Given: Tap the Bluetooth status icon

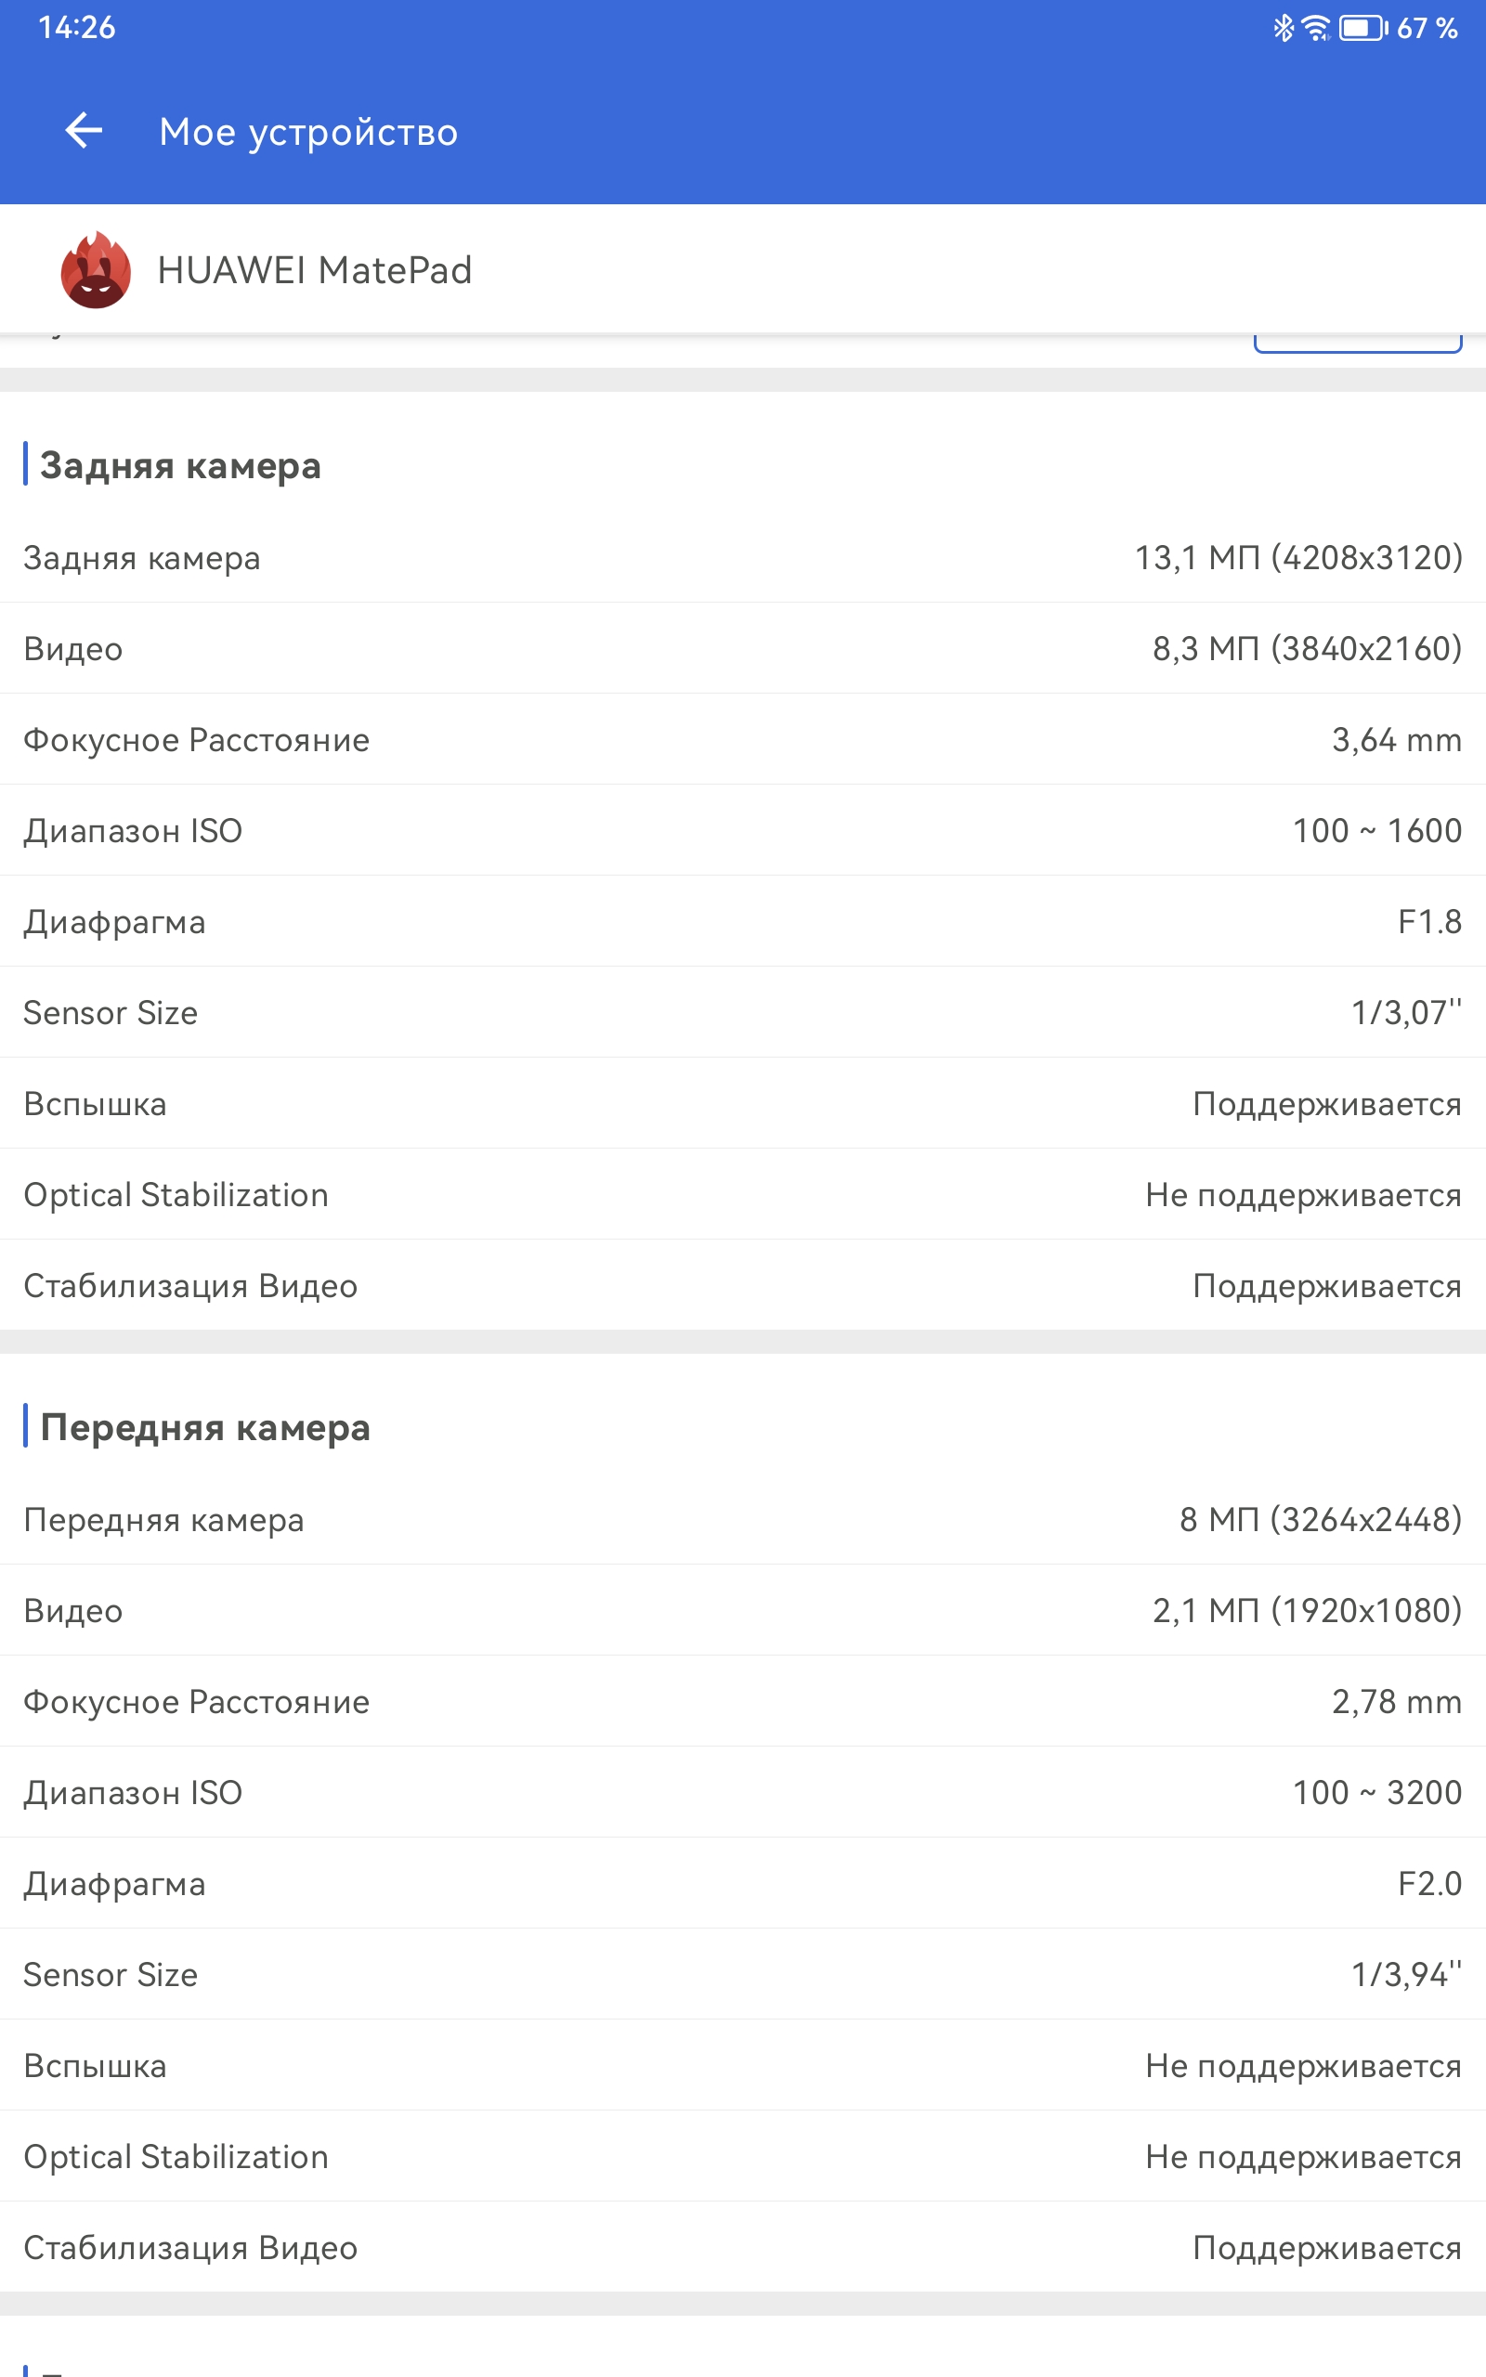Looking at the screenshot, I should (x=1283, y=28).
